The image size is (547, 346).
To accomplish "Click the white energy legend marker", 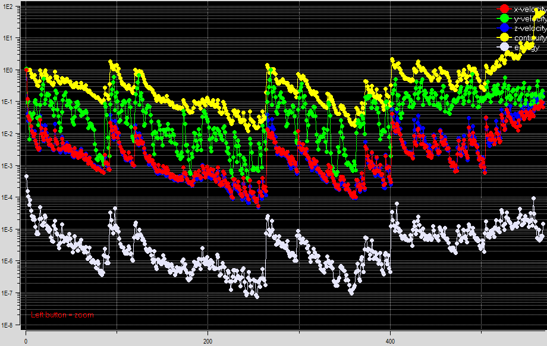I will point(505,48).
